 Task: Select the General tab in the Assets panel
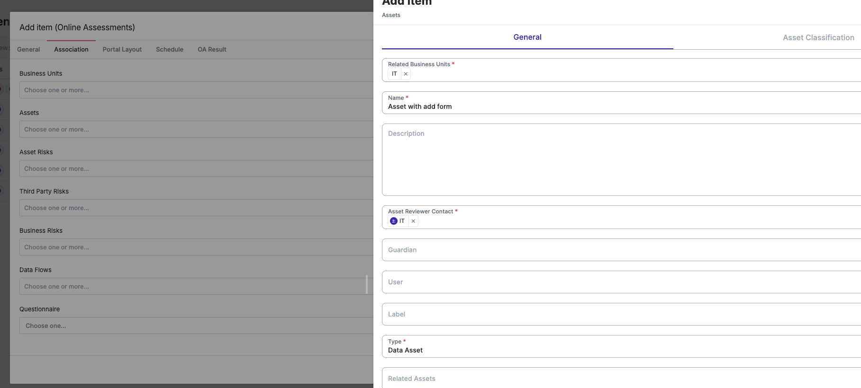pyautogui.click(x=527, y=37)
